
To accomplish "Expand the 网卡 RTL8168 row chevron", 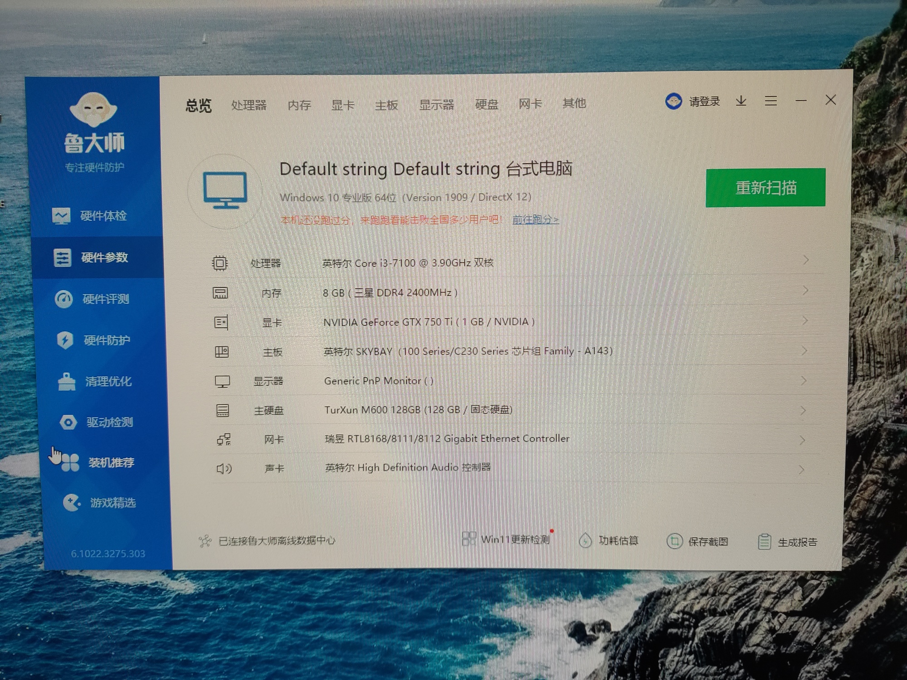I will [802, 440].
